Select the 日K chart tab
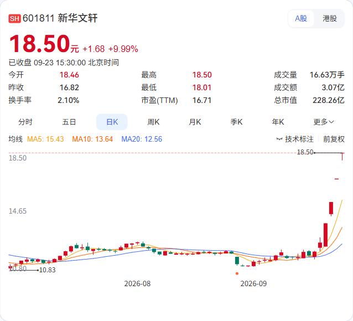 click(112, 122)
